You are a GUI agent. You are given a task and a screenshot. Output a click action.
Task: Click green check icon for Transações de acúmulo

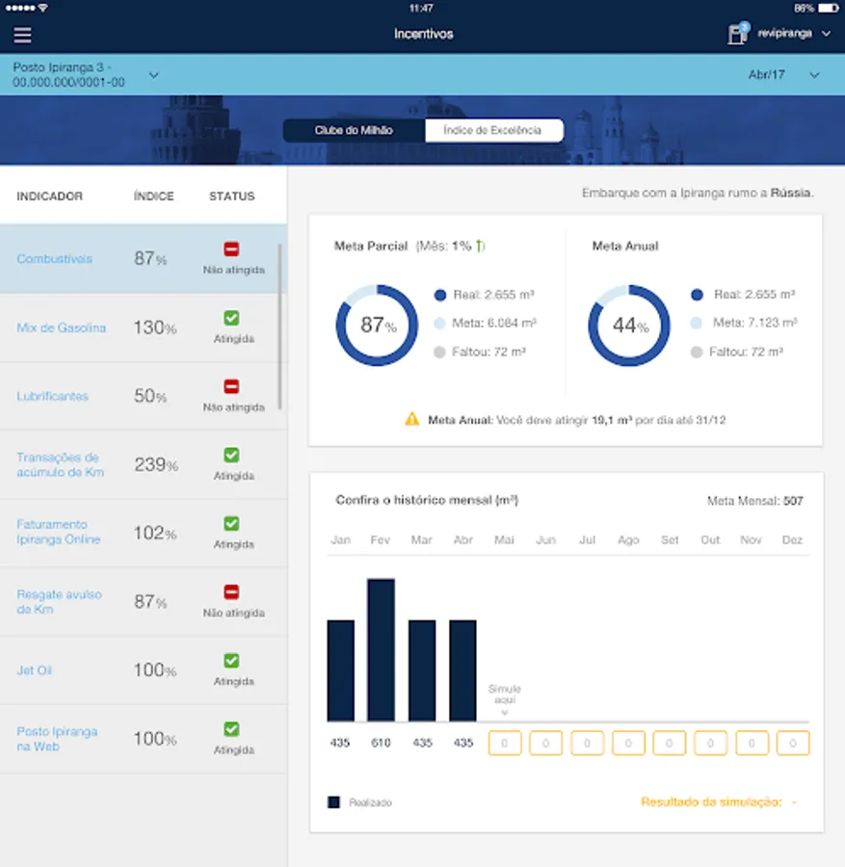tap(231, 455)
